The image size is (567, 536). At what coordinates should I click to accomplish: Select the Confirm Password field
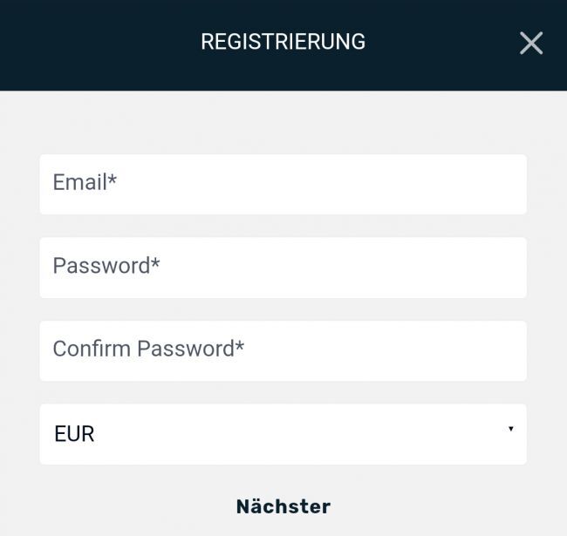[x=283, y=350]
